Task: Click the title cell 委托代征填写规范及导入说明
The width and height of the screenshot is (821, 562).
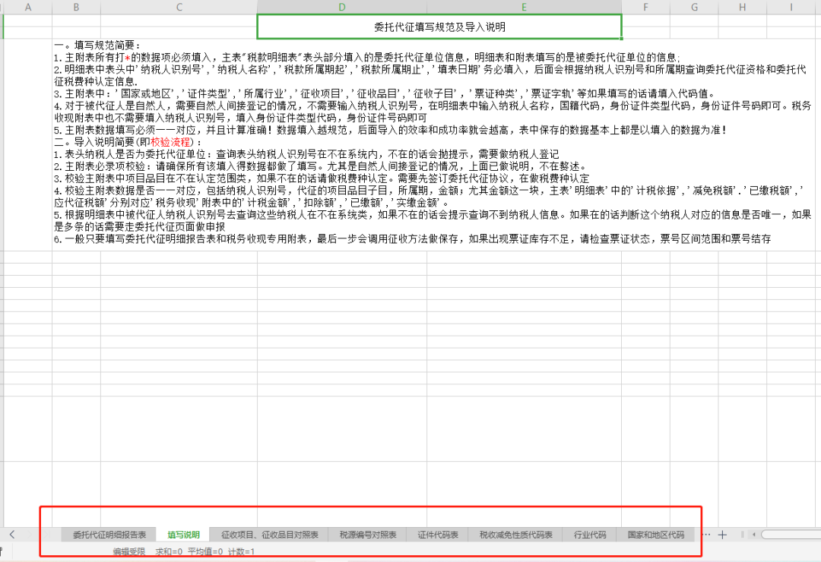Action: [439, 27]
